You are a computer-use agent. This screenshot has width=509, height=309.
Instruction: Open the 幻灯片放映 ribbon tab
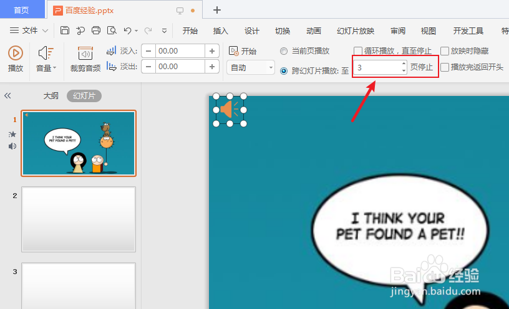pos(356,31)
